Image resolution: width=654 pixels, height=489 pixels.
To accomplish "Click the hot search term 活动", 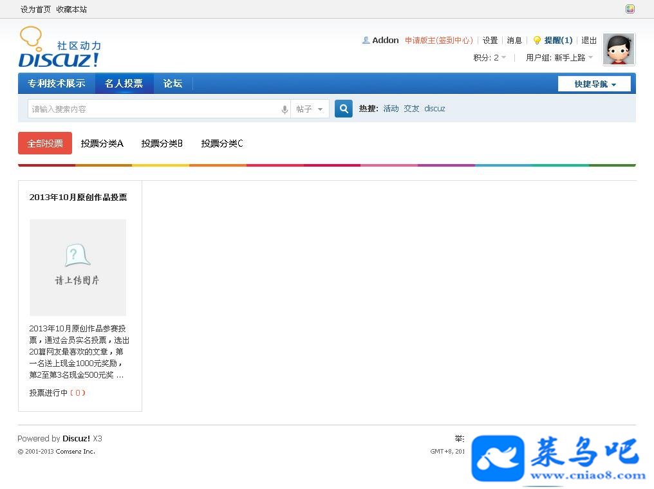I will point(391,109).
